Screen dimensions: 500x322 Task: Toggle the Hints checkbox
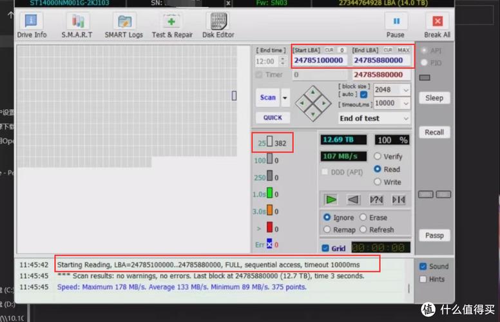click(x=423, y=279)
